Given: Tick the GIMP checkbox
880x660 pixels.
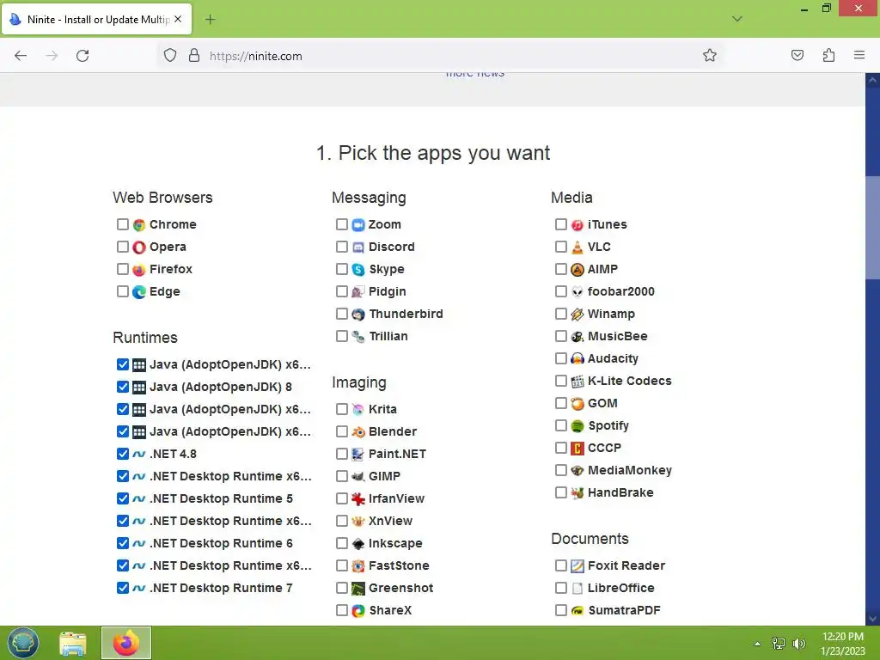Looking at the screenshot, I should [341, 476].
